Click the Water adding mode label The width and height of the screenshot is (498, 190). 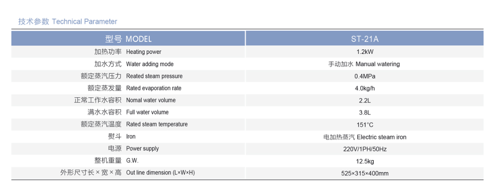[x=150, y=64]
